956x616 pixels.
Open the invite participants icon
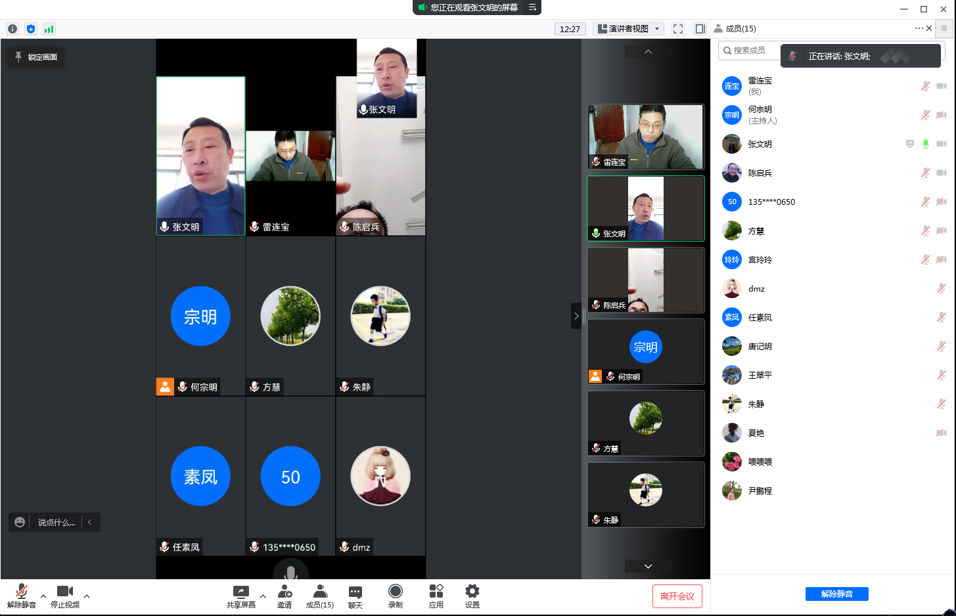[x=285, y=592]
